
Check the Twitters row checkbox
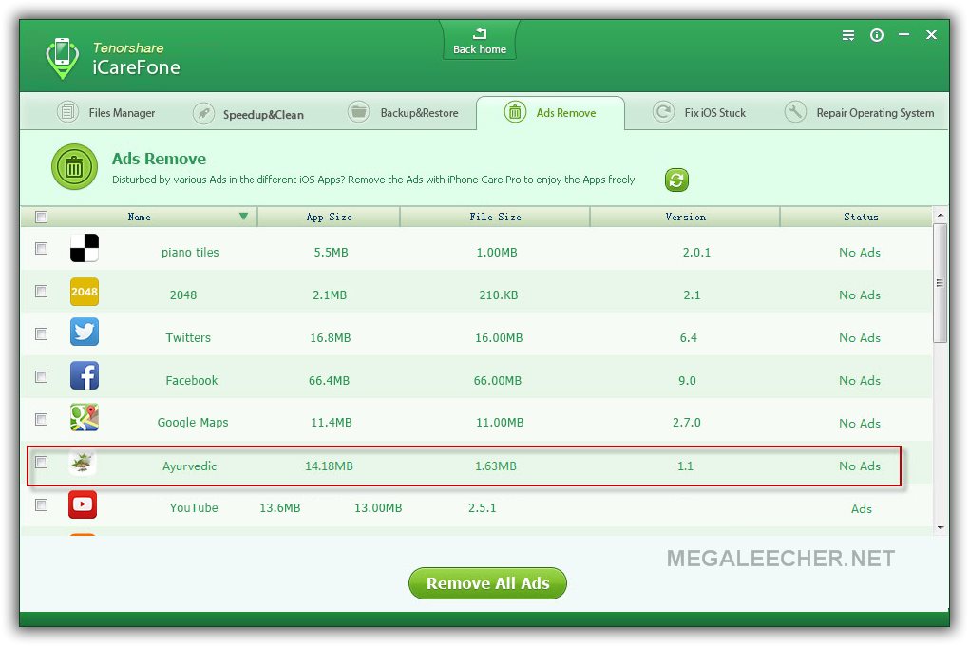click(x=42, y=333)
